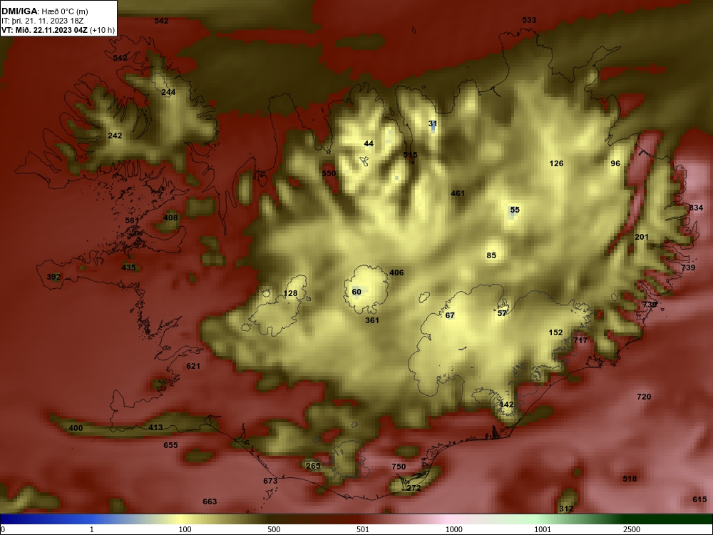
Task: Click the map value 408
Action: point(170,218)
